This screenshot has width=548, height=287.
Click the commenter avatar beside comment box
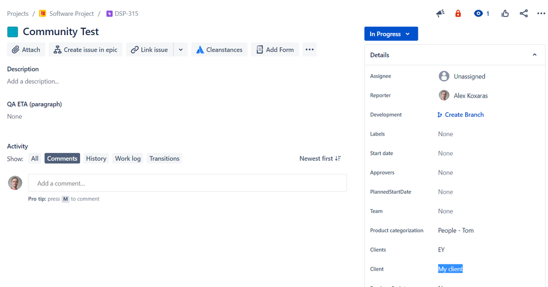(x=15, y=183)
